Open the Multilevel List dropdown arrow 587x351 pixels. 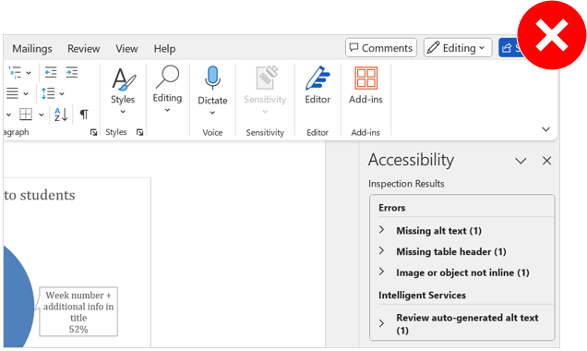tap(29, 73)
